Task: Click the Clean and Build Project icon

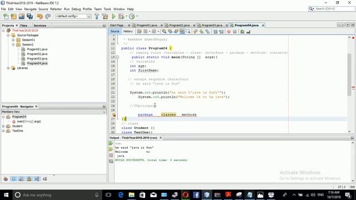Action: [105, 16]
